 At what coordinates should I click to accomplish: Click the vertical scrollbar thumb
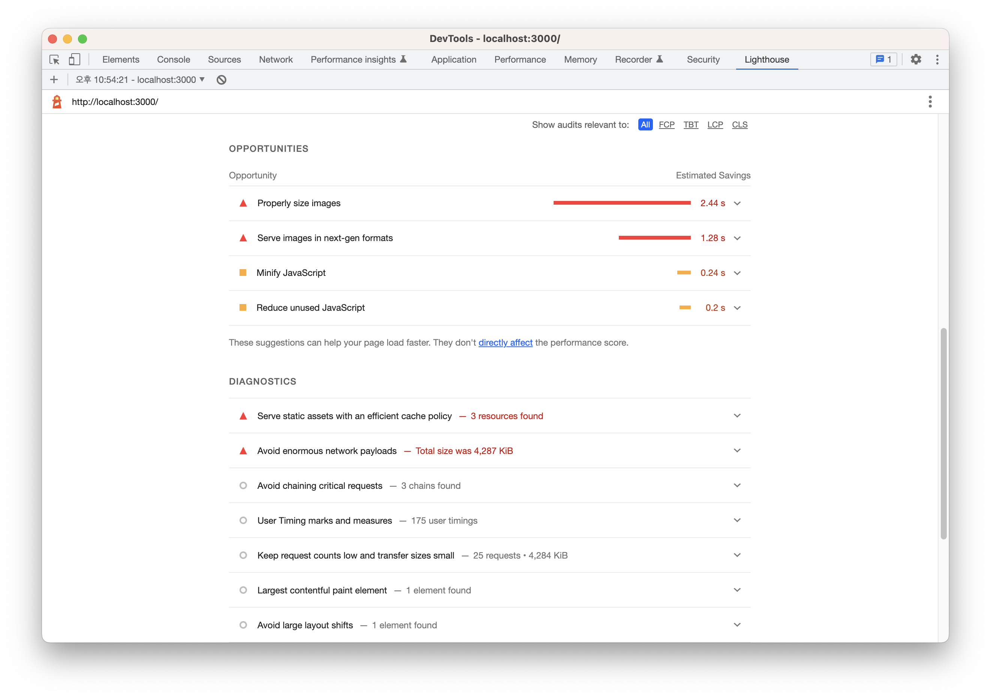coord(943,433)
